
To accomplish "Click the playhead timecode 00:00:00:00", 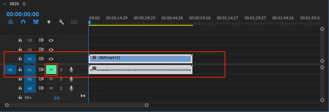I will [23, 14].
